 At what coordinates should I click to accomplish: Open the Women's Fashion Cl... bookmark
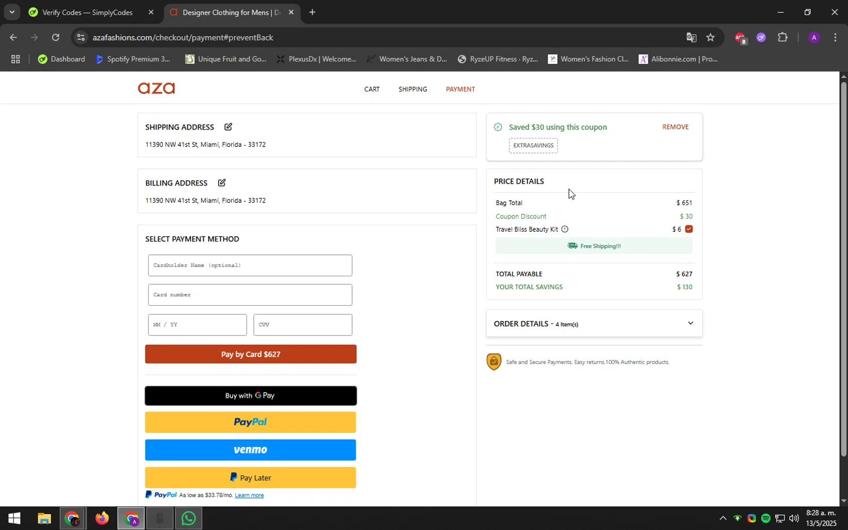point(589,59)
